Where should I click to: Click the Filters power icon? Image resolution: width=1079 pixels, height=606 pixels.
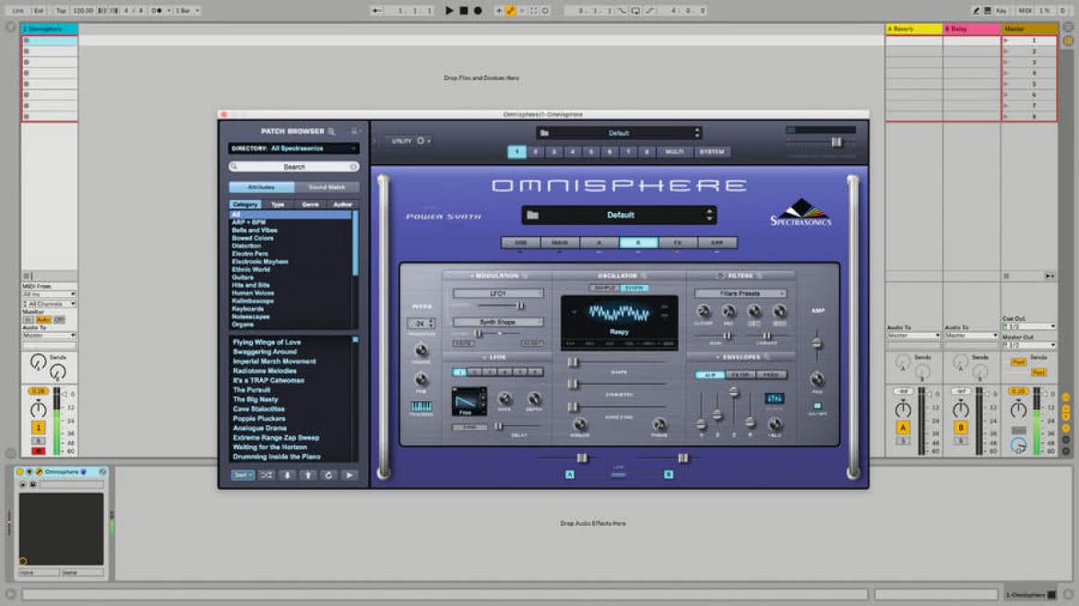(x=720, y=276)
